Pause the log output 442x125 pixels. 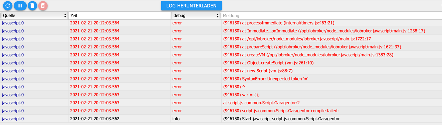click(x=20, y=6)
